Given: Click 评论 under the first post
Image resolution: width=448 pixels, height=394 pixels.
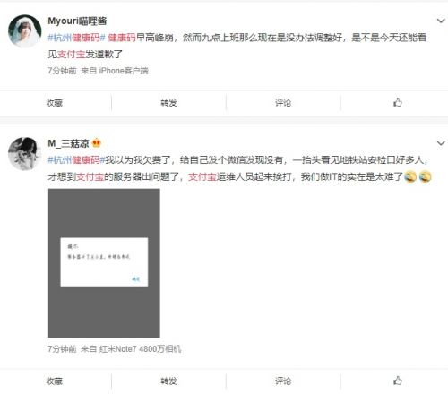Looking at the screenshot, I should pos(283,103).
